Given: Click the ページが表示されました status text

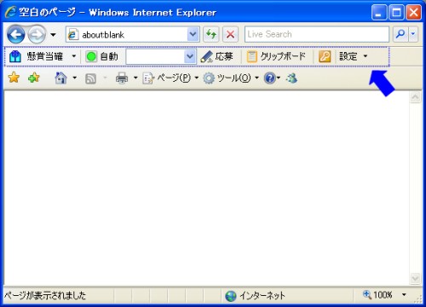Looking at the screenshot, I should click(45, 295).
